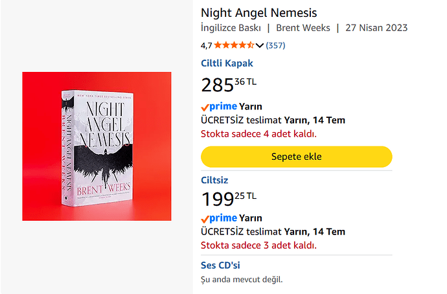Click the Night Angel Nemesis product title
Screen dimensions: 447x294
coord(259,13)
